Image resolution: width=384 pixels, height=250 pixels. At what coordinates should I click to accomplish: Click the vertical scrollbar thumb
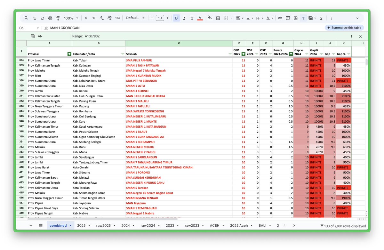click(x=366, y=61)
